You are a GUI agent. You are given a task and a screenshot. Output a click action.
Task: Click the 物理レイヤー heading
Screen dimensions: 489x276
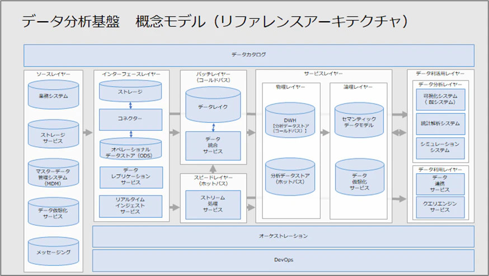tap(290, 87)
